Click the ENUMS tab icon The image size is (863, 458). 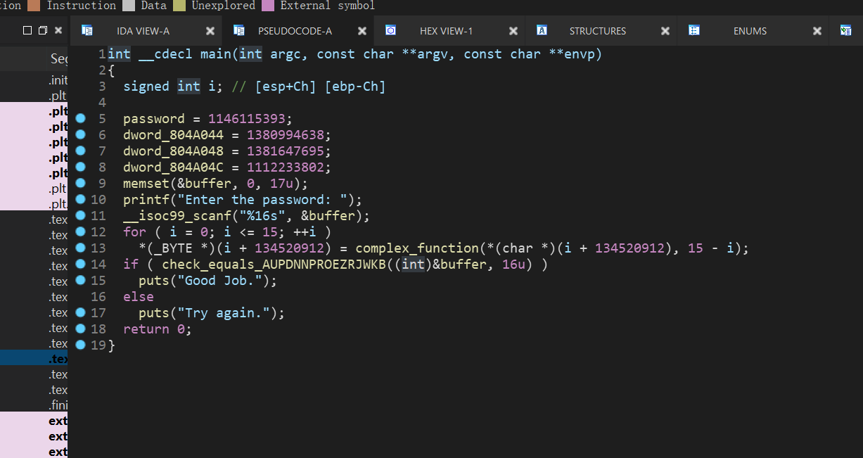[694, 30]
